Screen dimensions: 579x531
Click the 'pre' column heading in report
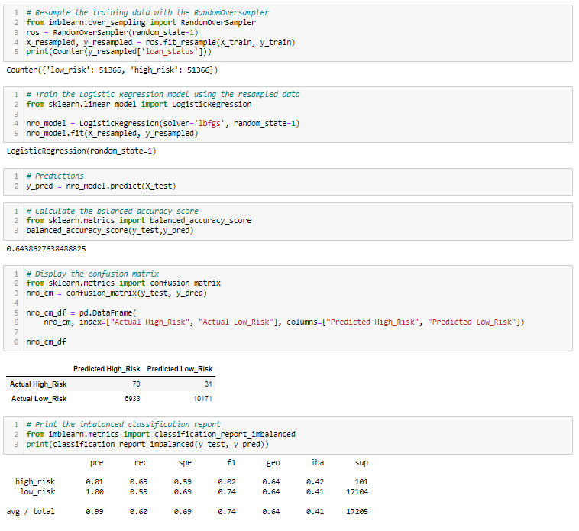97,463
